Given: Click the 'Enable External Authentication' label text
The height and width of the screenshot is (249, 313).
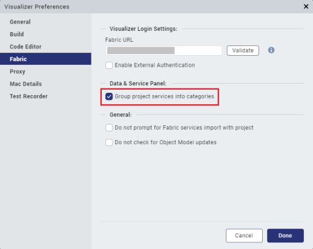Looking at the screenshot, I should coord(155,65).
